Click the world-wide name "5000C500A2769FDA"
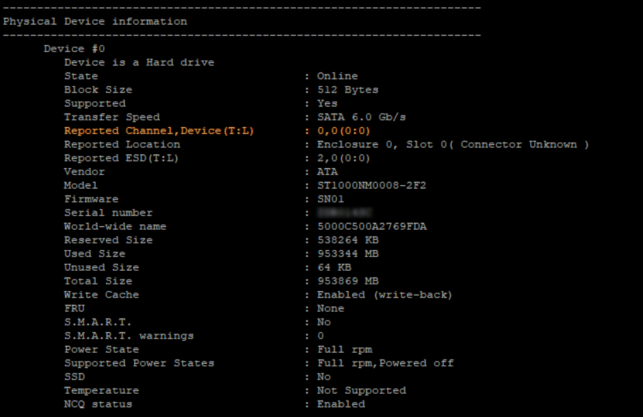Viewport: 643px width, 417px height. coord(371,226)
